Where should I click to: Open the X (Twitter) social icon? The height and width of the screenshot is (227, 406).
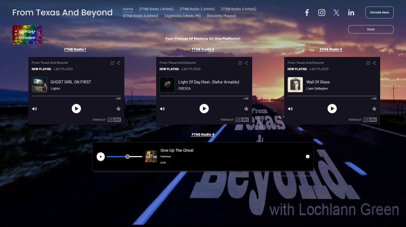(x=336, y=13)
